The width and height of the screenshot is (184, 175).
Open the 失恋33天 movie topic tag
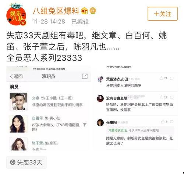pyautogui.click(x=26, y=162)
